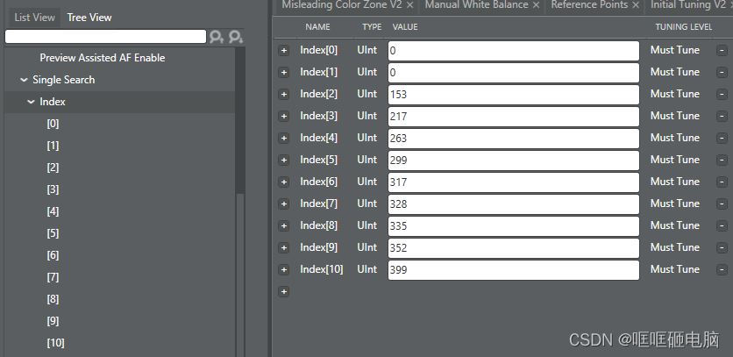This screenshot has height=357, width=733.
Task: Edit the Index[8] value field showing 335
Action: [x=513, y=226]
